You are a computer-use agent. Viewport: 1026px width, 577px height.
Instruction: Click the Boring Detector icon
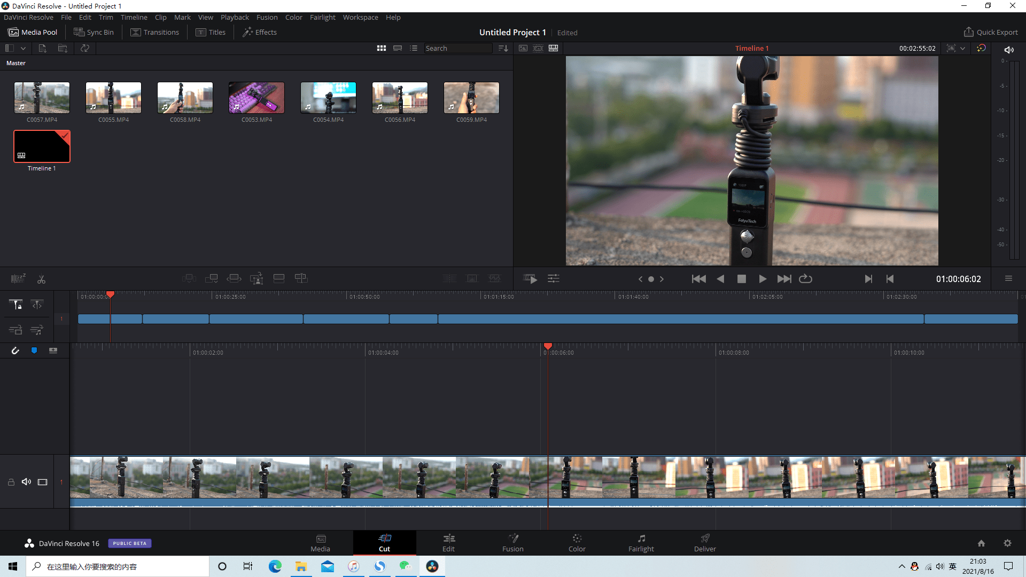tap(18, 279)
